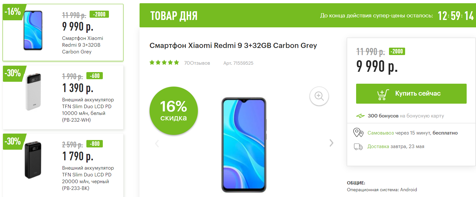Show the next product image with the right chevron
The image size is (476, 197).
click(331, 143)
